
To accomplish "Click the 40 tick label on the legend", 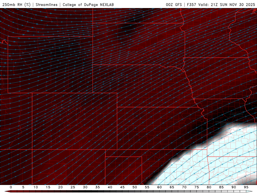I will pyautogui.click(x=110, y=187).
